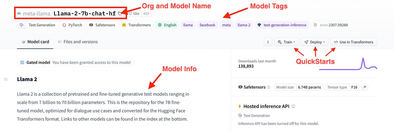
Task: Copy the model name with the copy icon
Action: point(120,13)
